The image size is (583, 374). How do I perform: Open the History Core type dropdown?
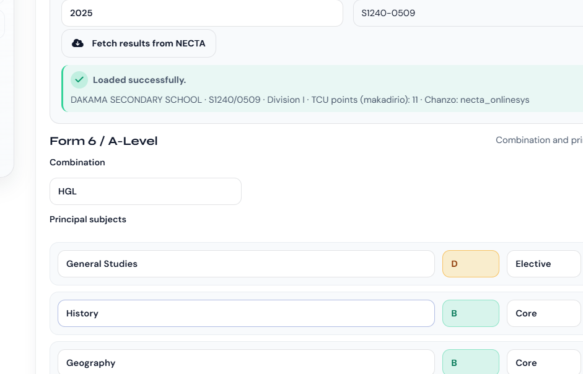click(543, 313)
